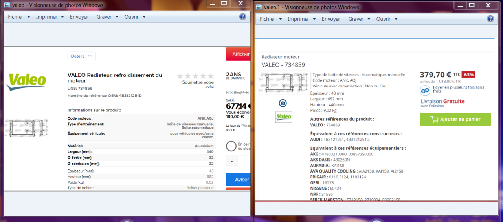The width and height of the screenshot is (503, 222).
Task: Open the Fichier dropdown in the valeo window
Action: point(19,17)
